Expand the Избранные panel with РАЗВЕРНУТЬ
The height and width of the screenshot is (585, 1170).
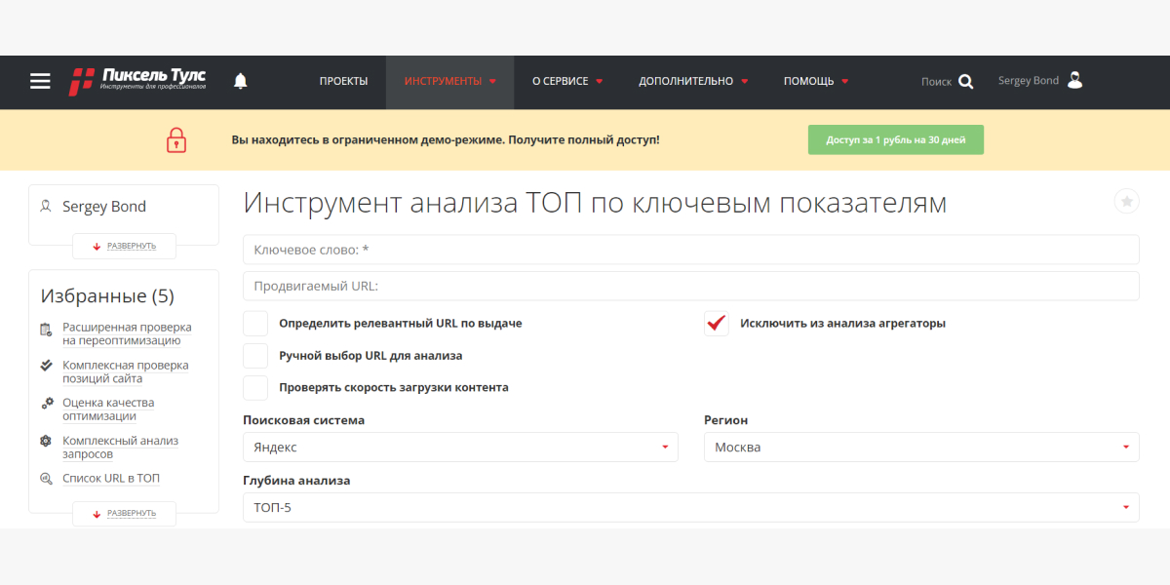coord(124,513)
